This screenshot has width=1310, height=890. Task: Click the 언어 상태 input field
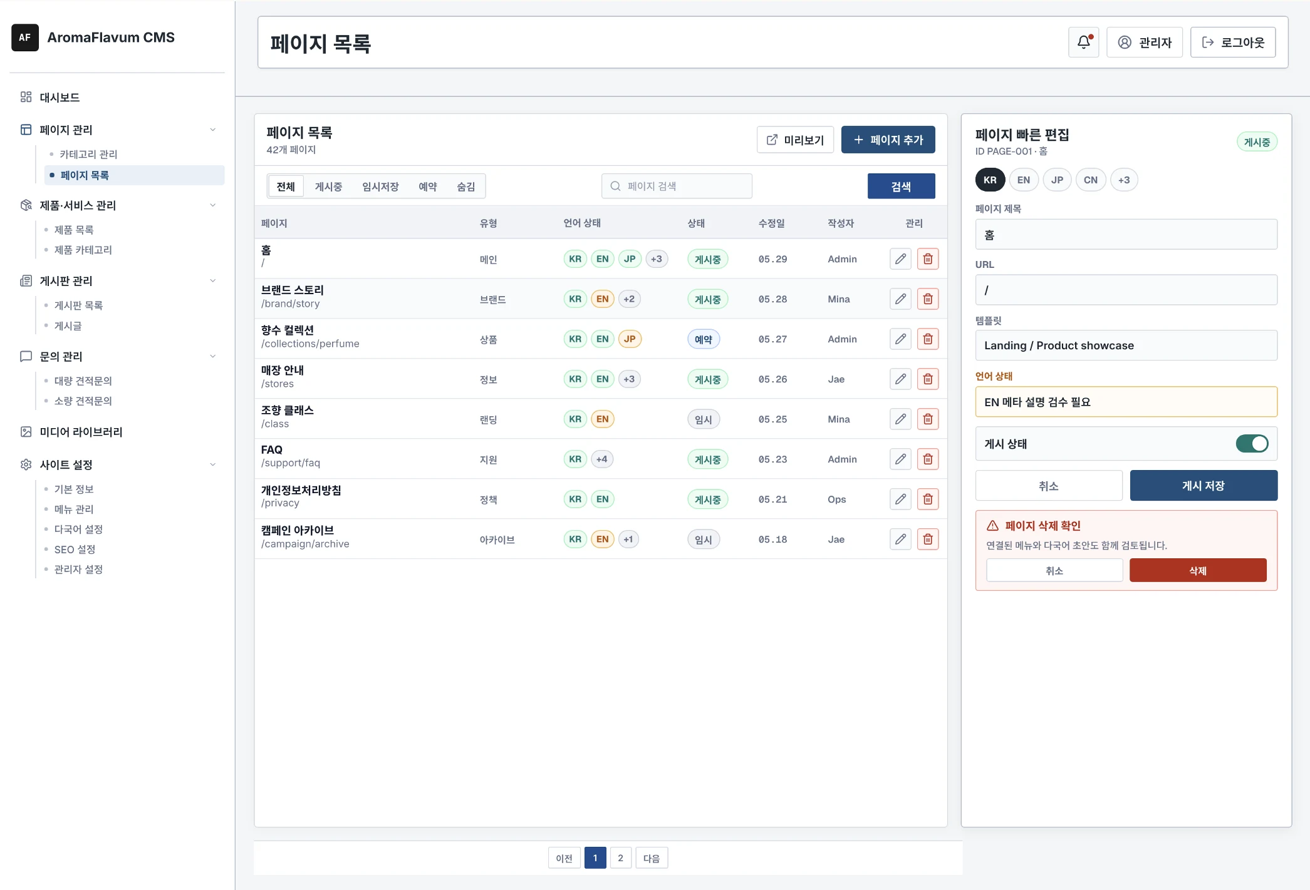point(1126,402)
